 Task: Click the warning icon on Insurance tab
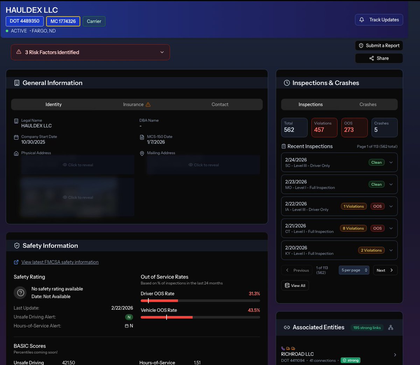coord(148,104)
